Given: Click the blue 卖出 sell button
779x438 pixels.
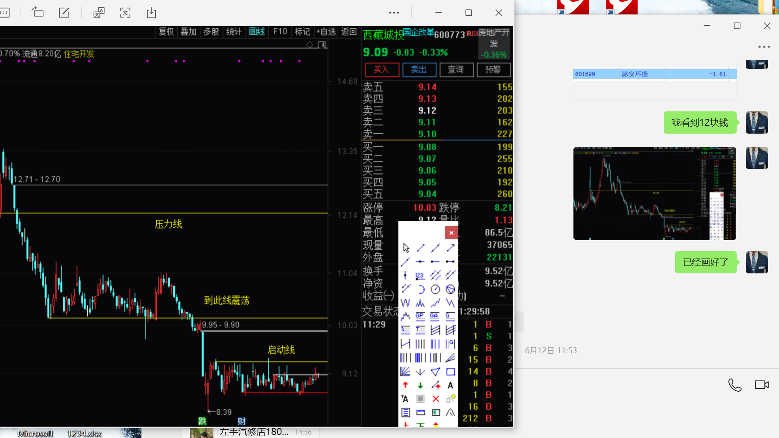Looking at the screenshot, I should tap(419, 69).
